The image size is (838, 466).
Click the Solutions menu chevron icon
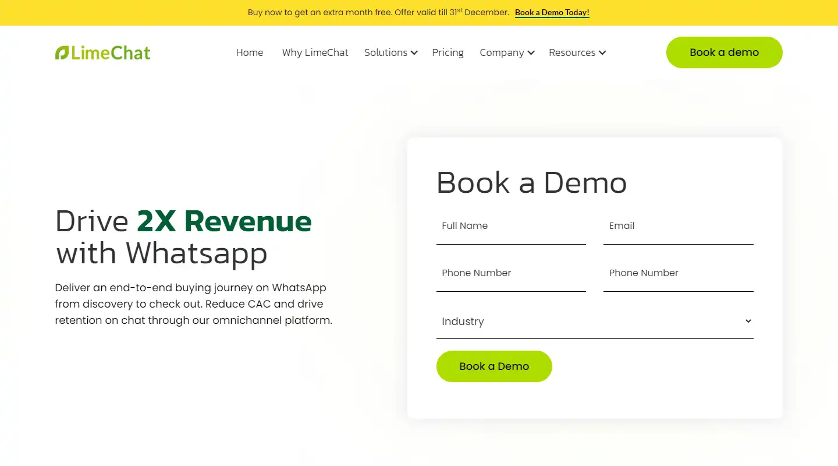click(414, 53)
